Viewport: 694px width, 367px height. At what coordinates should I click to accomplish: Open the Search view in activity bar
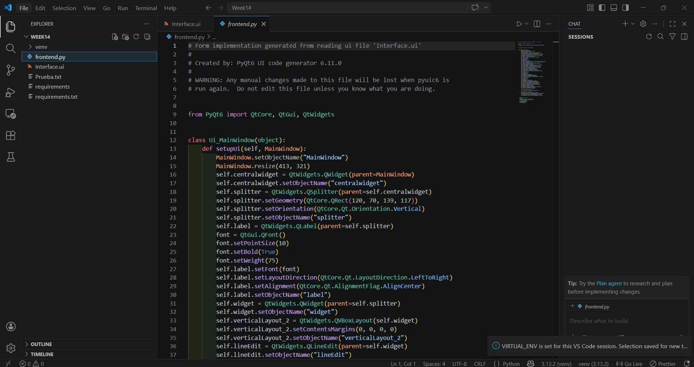(x=11, y=48)
